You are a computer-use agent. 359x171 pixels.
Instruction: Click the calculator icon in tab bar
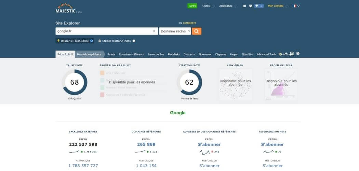tap(292, 53)
